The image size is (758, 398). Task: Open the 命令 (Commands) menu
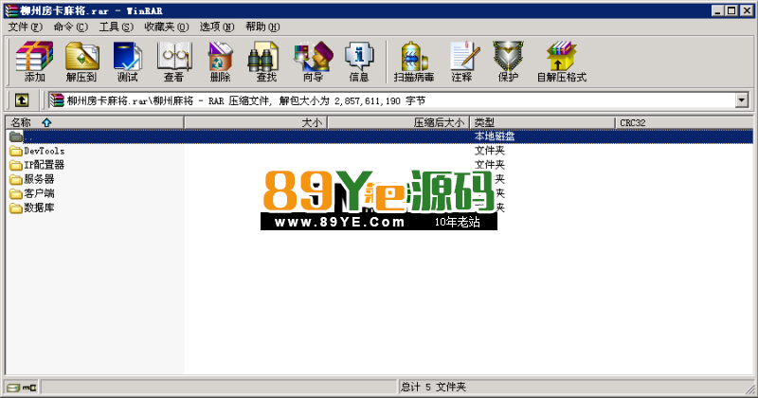70,27
